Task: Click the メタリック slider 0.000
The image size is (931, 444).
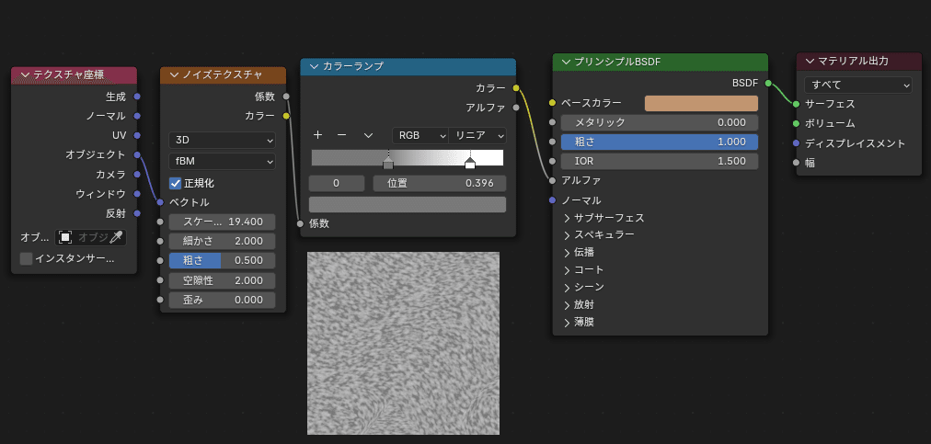Action: 660,122
